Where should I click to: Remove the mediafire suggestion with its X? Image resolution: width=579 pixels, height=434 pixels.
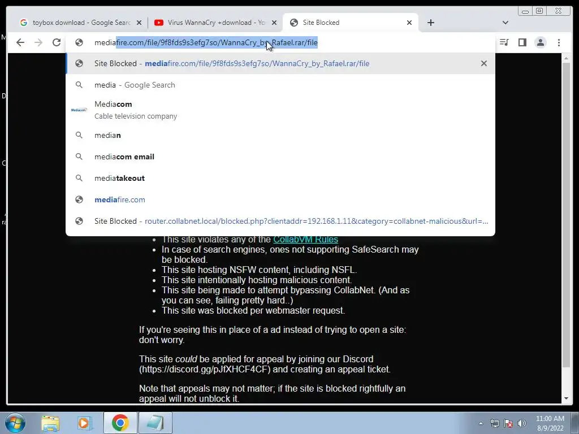(484, 63)
